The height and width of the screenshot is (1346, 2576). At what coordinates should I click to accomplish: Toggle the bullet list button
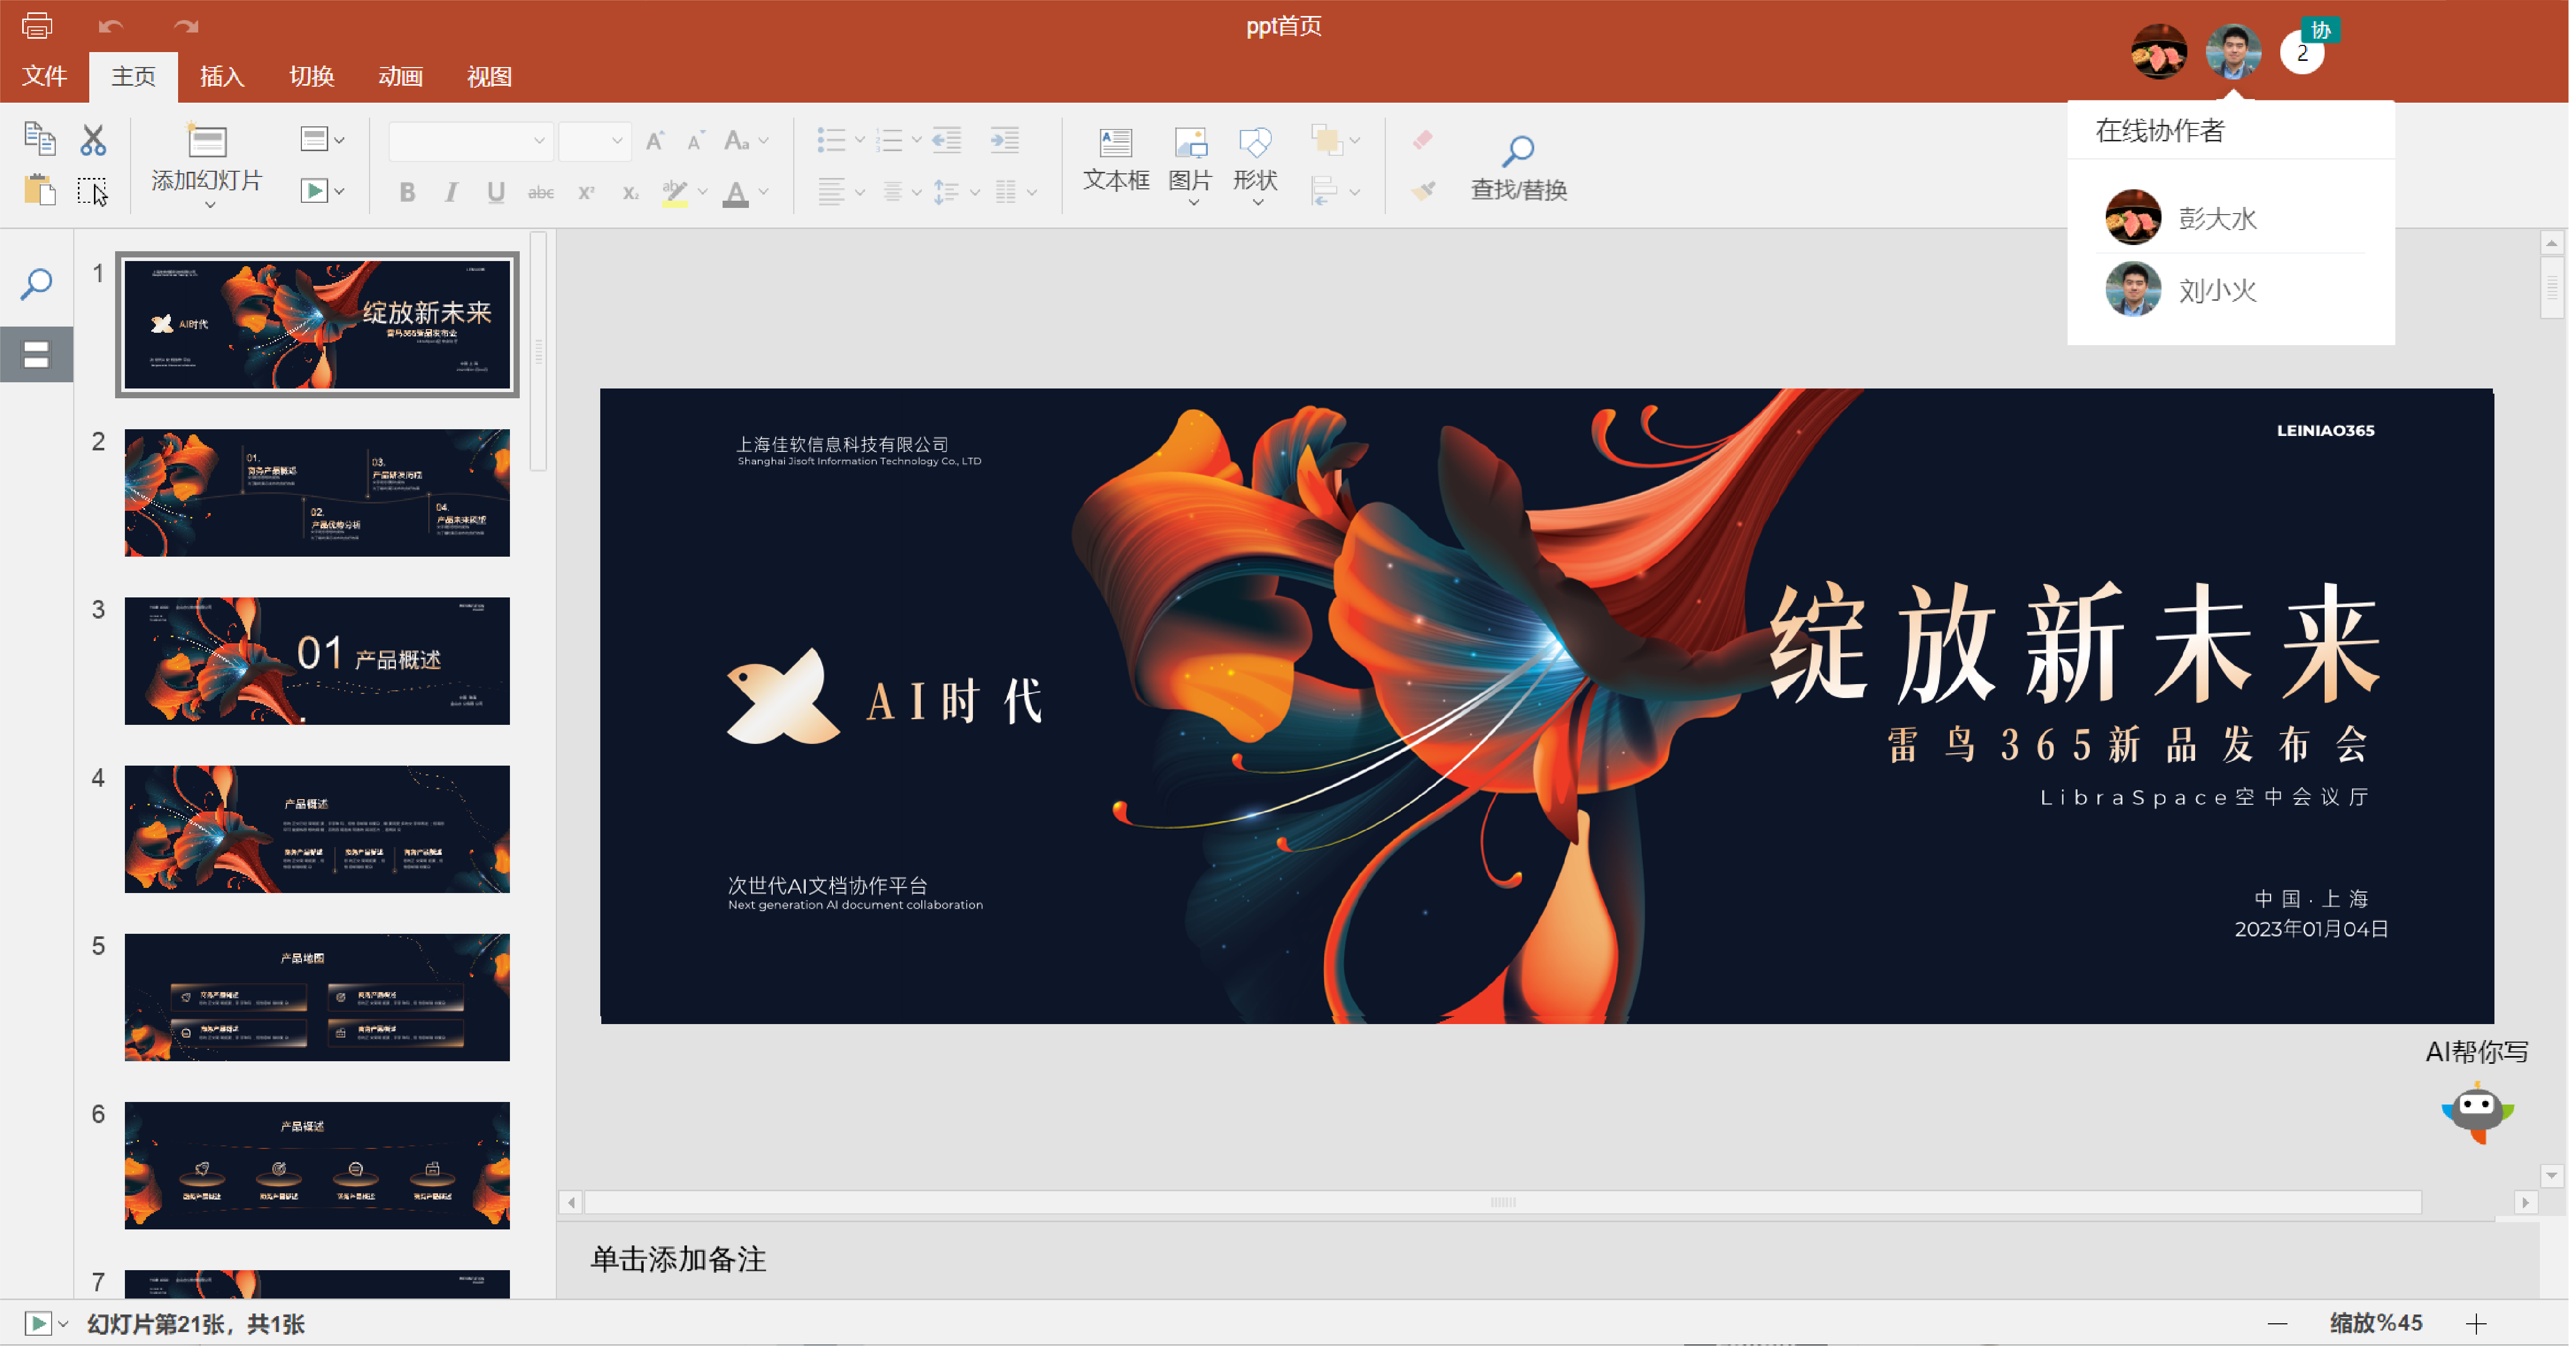tap(832, 140)
